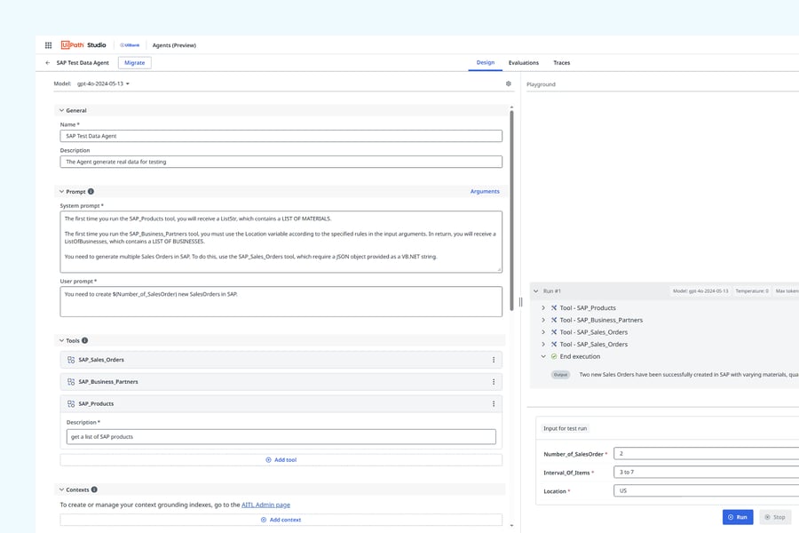
Task: Click the Migrate button
Action: coord(135,63)
